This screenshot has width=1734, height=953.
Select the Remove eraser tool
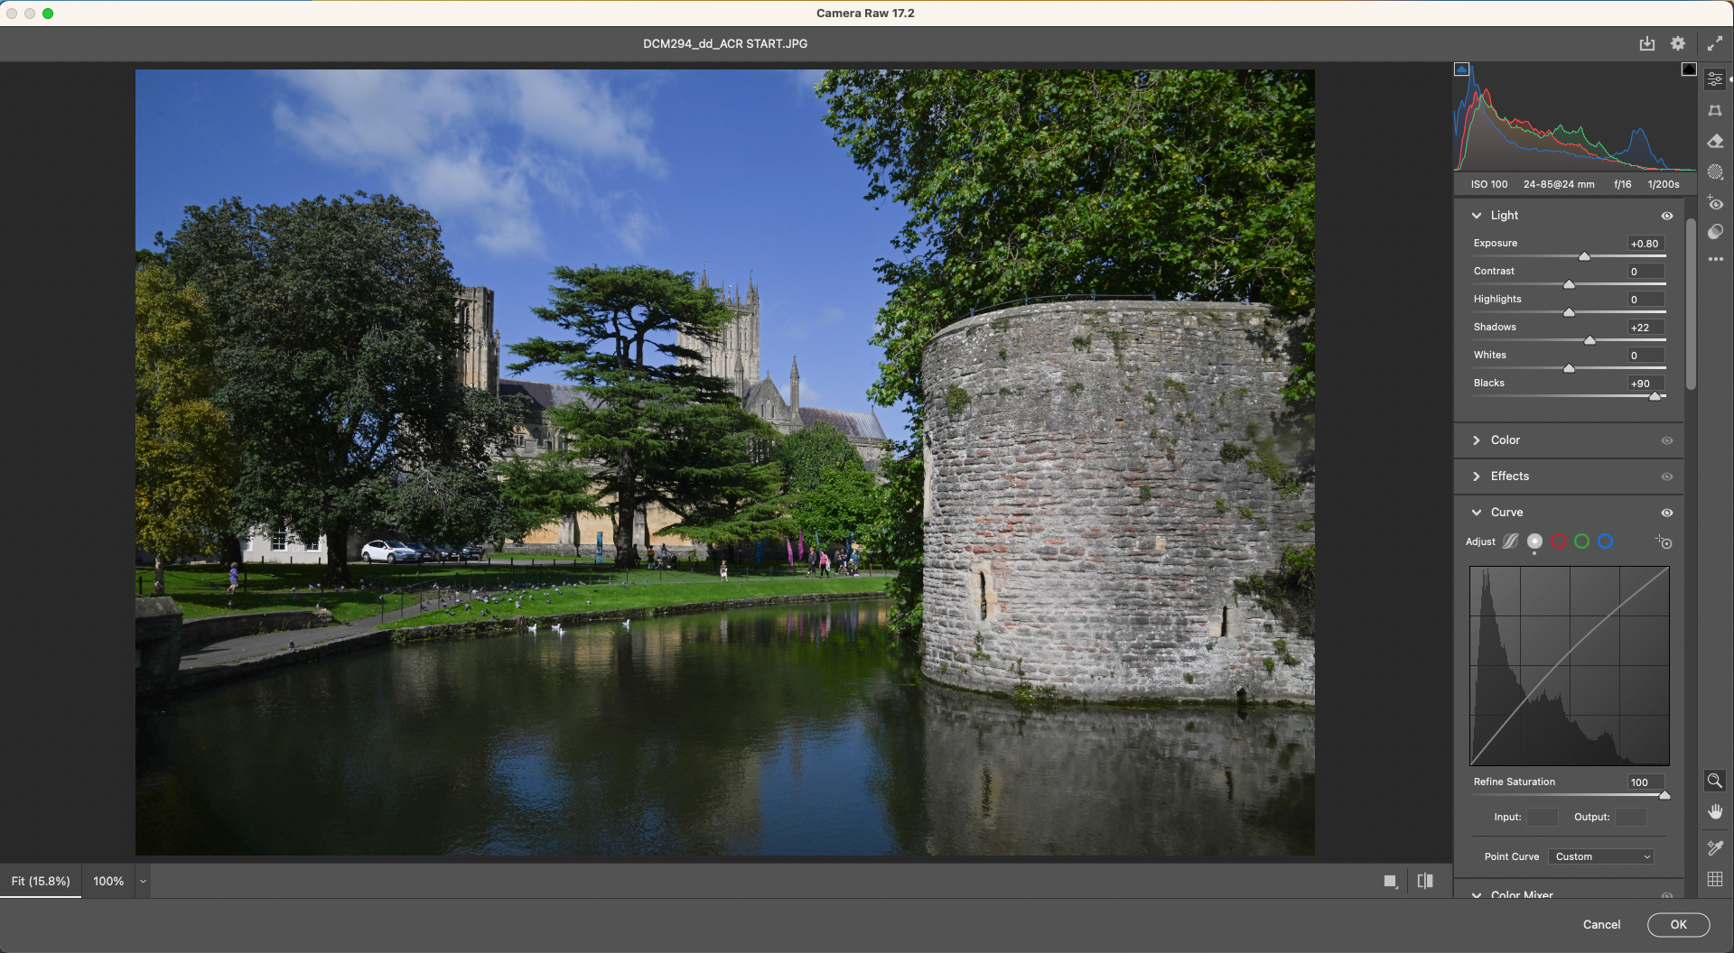click(1715, 141)
